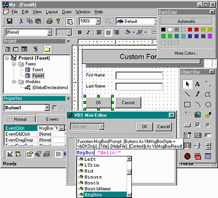Click the Print toolbar icon

click(x=49, y=21)
